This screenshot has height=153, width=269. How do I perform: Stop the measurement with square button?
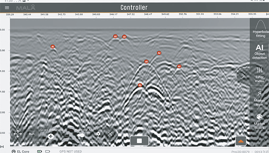click(x=139, y=141)
